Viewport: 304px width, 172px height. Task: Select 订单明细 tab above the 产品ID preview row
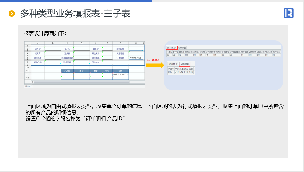point(184,64)
